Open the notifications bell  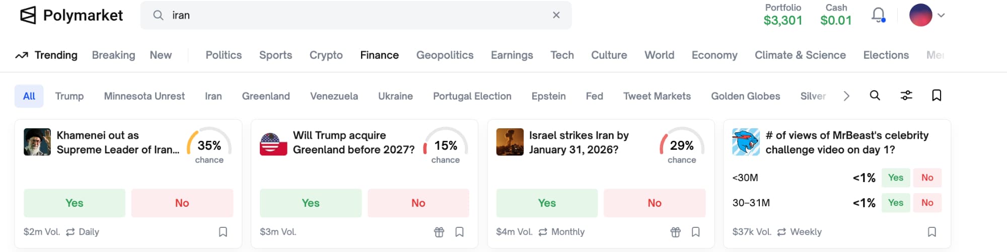pos(878,15)
